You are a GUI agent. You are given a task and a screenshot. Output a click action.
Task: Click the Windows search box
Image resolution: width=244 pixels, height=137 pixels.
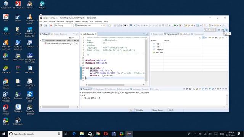(x=35, y=134)
